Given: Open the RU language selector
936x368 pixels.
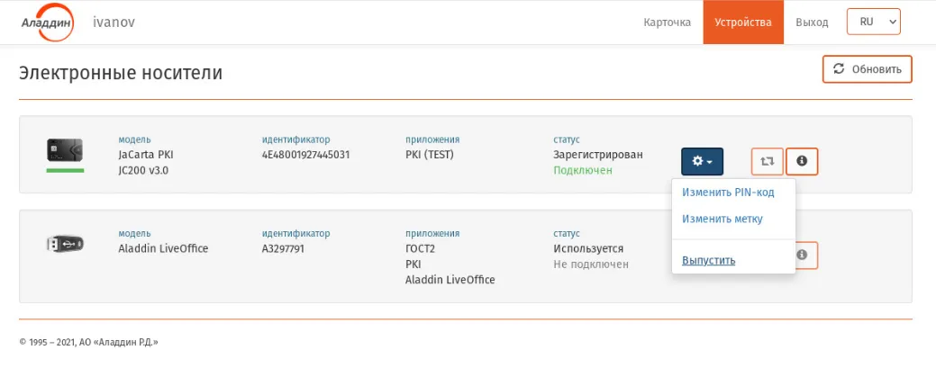Looking at the screenshot, I should pos(873,22).
